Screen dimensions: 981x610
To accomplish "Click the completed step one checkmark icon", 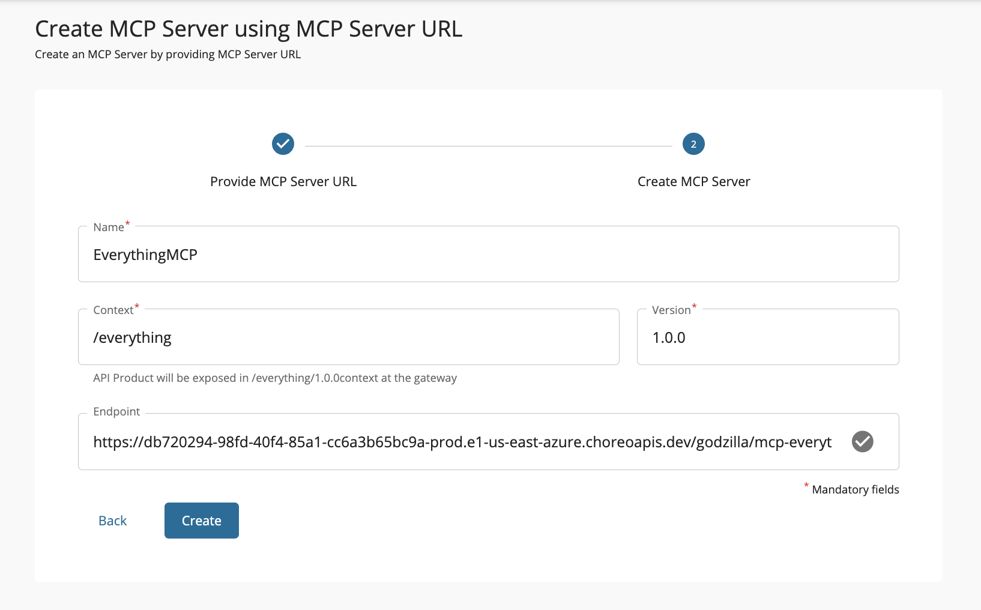I will click(x=283, y=144).
